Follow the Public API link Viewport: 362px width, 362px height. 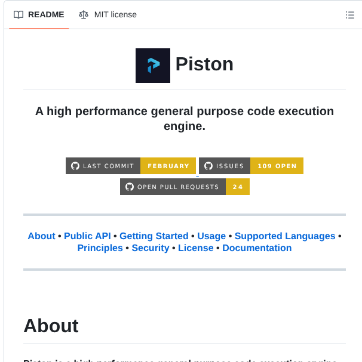coord(87,236)
